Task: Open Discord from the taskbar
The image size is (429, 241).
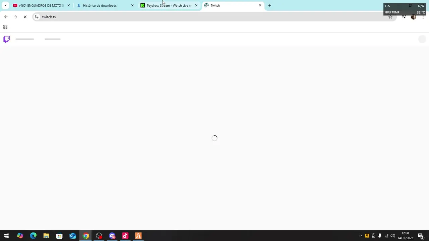Action: click(112, 236)
